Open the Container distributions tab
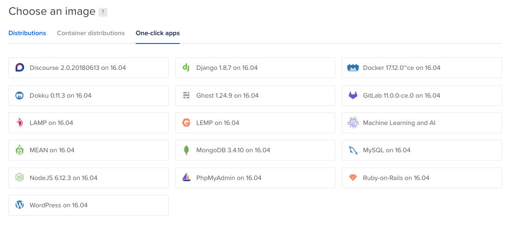 coord(91,33)
